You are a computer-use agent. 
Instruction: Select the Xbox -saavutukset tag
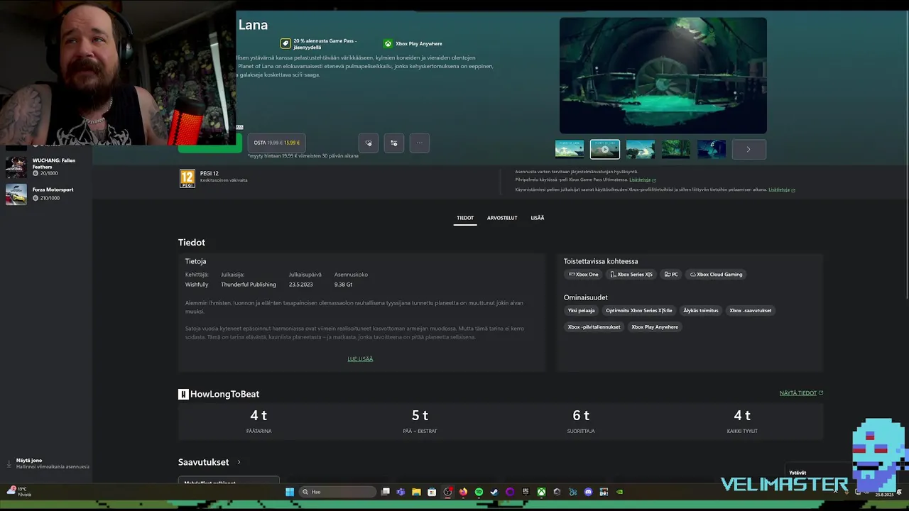click(750, 311)
